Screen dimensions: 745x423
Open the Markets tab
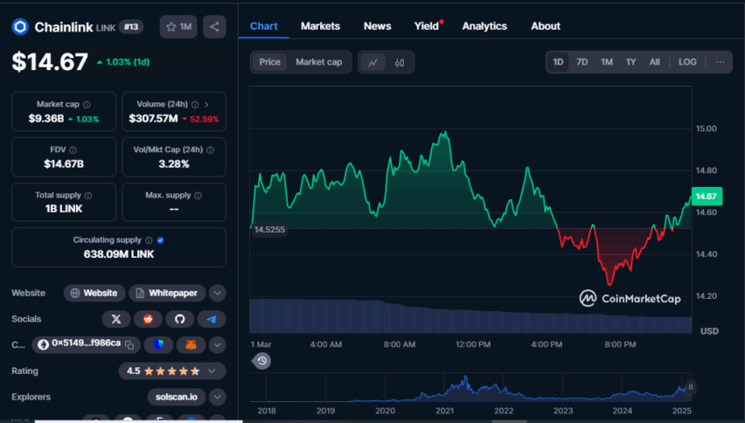click(x=320, y=26)
